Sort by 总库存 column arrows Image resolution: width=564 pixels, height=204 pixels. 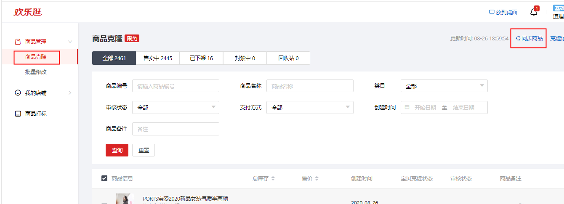click(x=273, y=178)
